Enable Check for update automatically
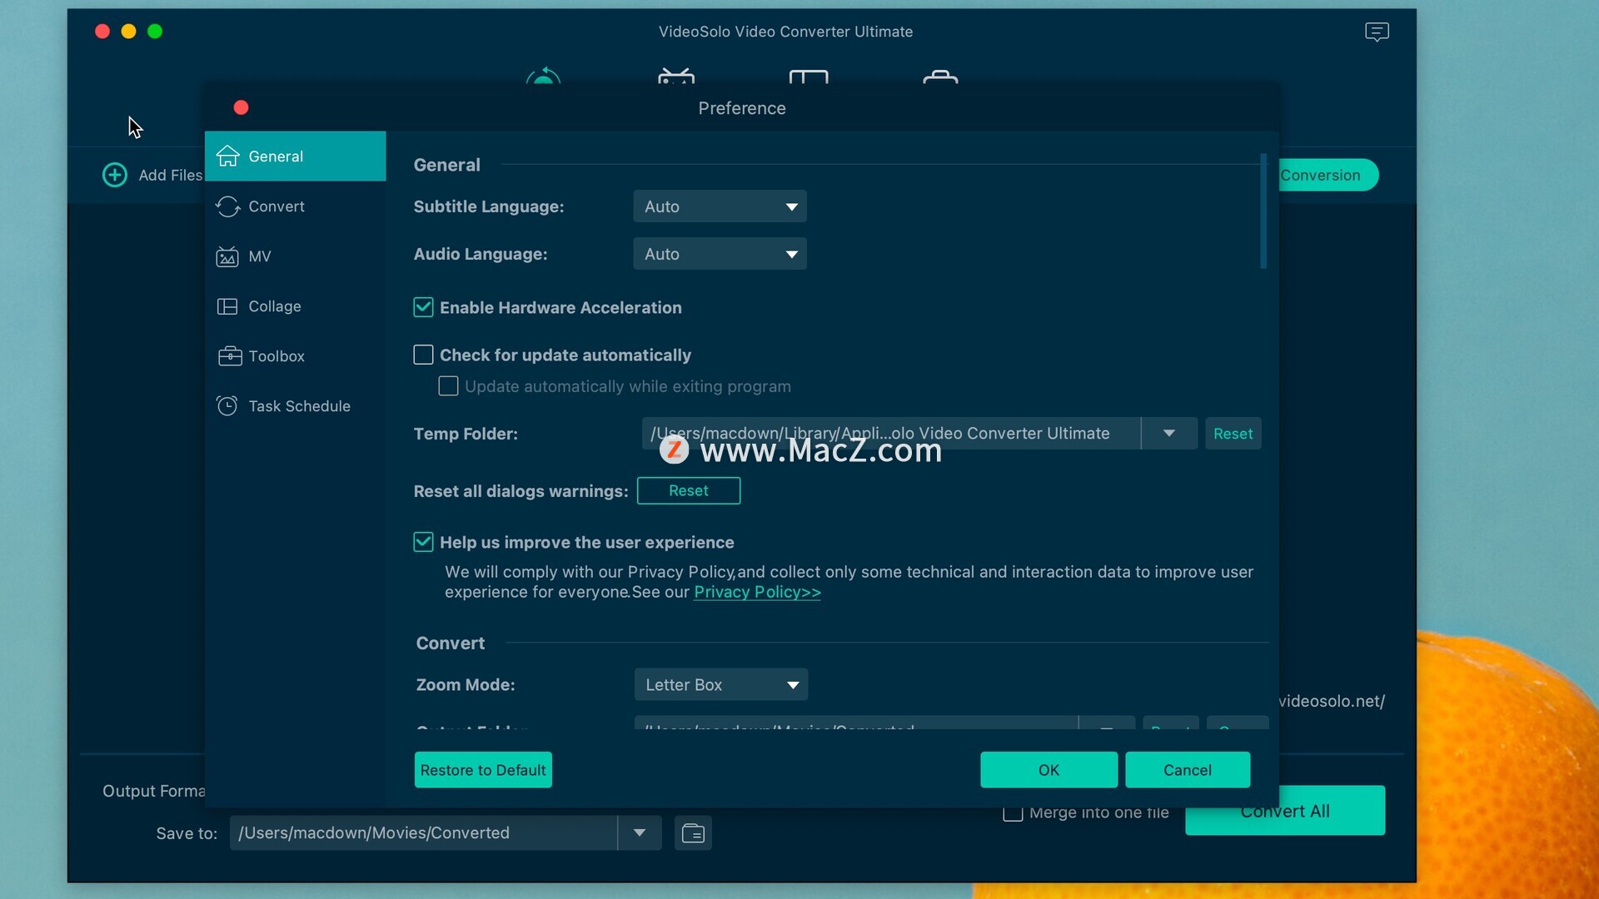 [x=423, y=355]
